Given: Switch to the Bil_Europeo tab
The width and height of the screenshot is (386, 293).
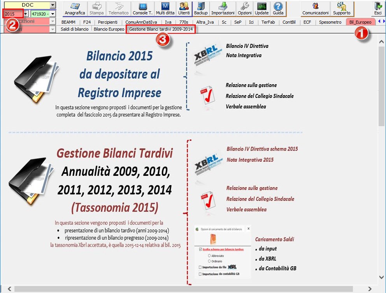Looking at the screenshot, I should 360,22.
